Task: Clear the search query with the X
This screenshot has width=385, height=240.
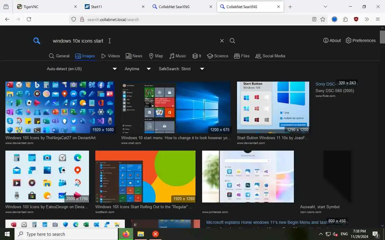Action: 222,41
